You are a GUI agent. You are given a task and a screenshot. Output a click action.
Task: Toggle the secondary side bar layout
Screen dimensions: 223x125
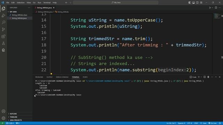198,2
